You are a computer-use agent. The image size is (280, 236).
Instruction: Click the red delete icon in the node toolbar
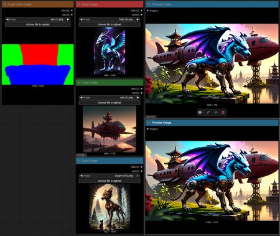(223, 112)
